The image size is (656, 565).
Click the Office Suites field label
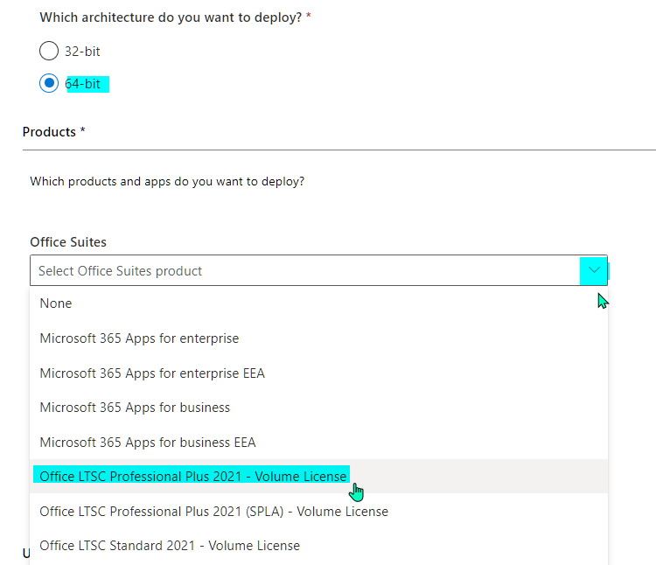(x=68, y=242)
